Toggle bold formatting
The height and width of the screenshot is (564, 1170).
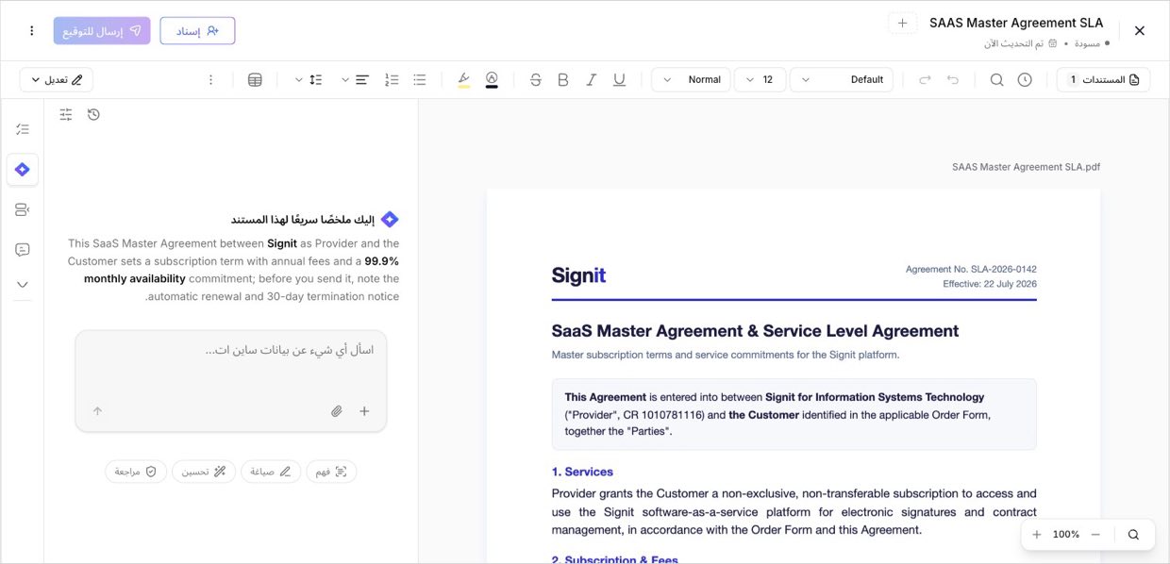(563, 80)
